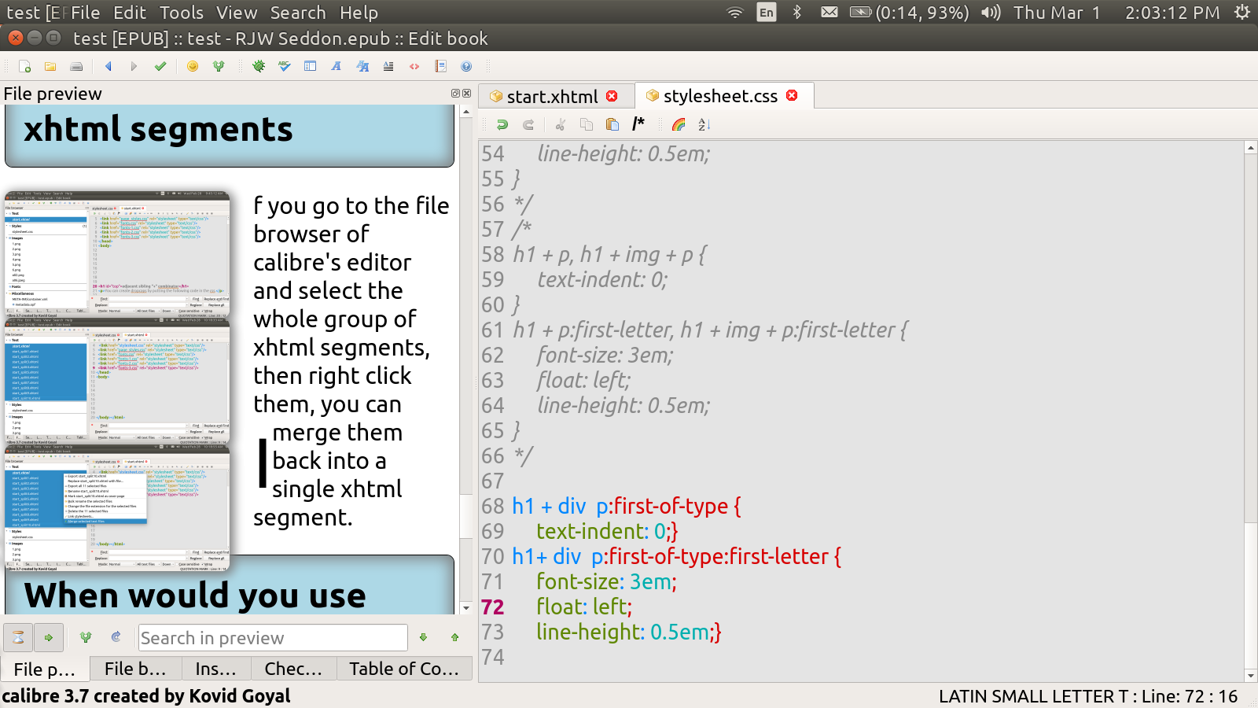The image size is (1258, 708).
Task: Copy selection with duplicate pages icon
Action: [587, 124]
